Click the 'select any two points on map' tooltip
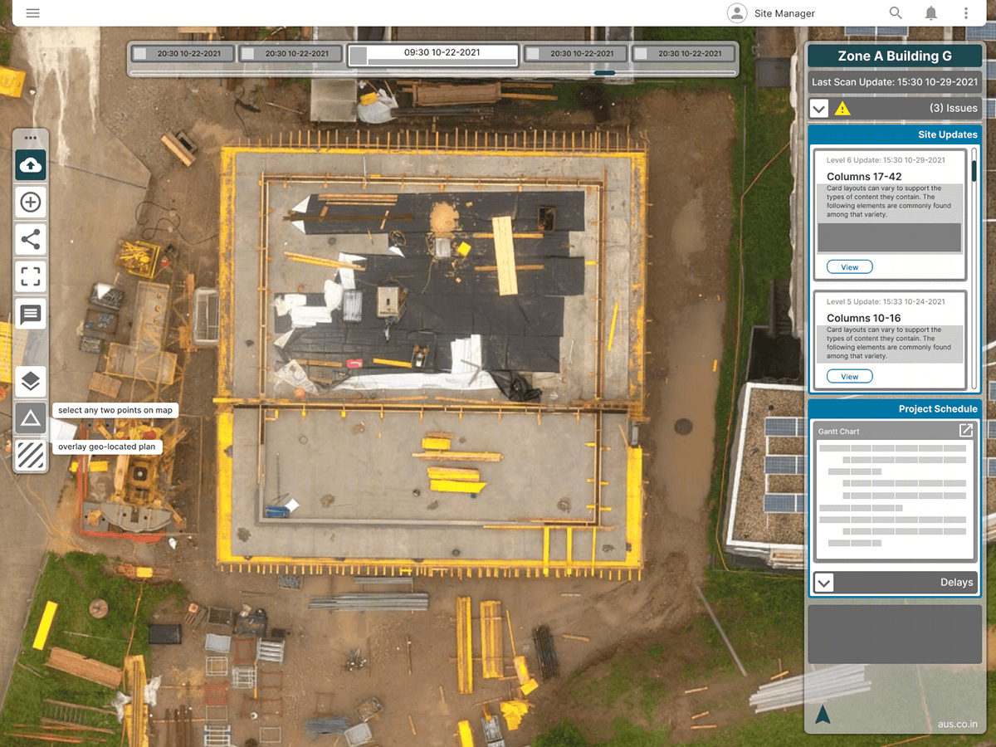This screenshot has height=747, width=996. [115, 411]
